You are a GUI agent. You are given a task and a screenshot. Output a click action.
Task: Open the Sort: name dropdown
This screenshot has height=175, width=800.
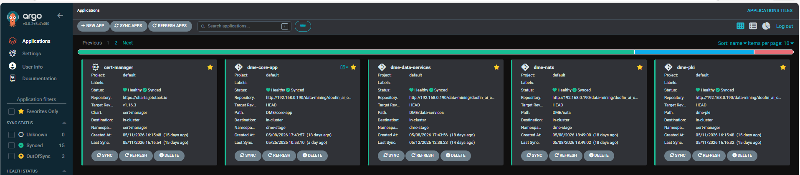tap(732, 43)
